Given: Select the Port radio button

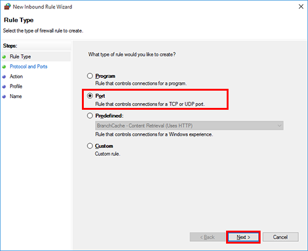Looking at the screenshot, I should pos(90,96).
